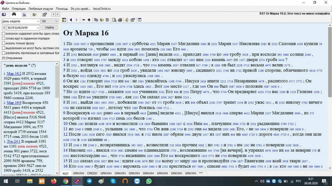332x186 pixels.
Task: Click the sound speaker icon in toolbar
Action: 126,20
